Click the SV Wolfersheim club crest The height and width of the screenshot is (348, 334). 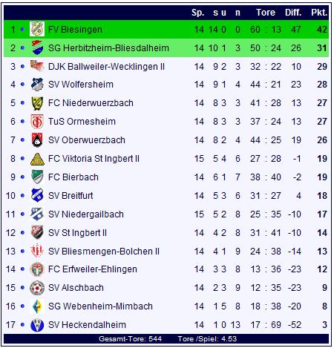click(37, 85)
